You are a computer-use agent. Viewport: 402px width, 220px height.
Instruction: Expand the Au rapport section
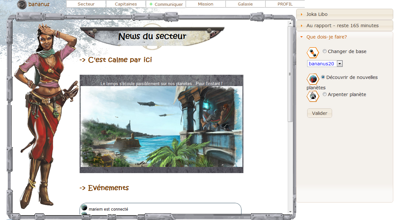[x=344, y=26]
